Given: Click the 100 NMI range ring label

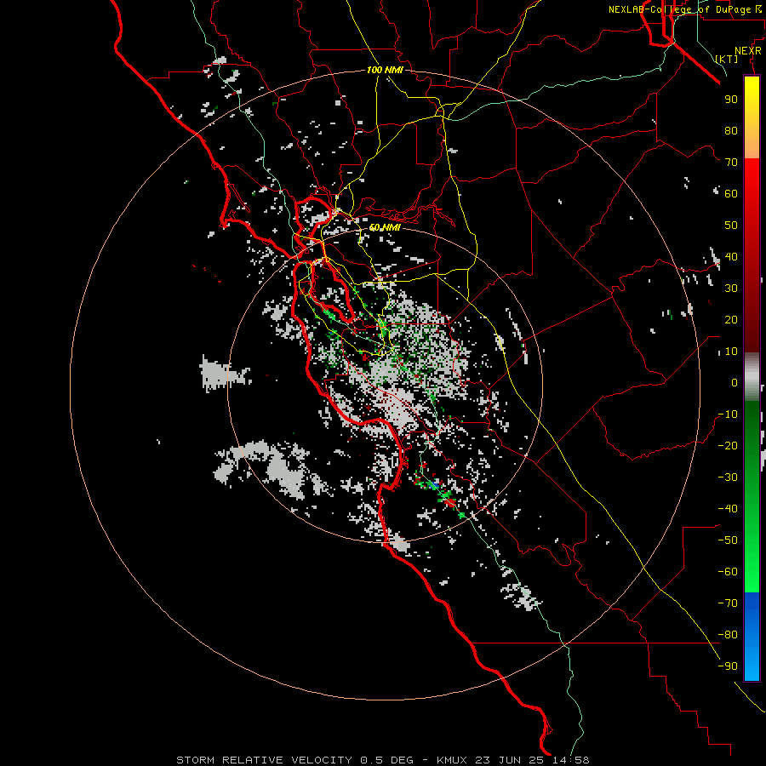Looking at the screenshot, I should click(x=385, y=70).
